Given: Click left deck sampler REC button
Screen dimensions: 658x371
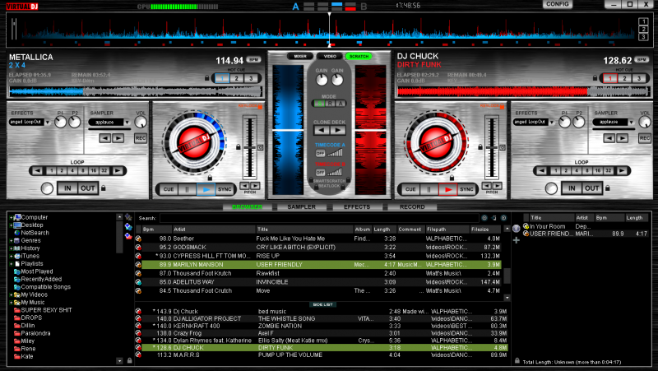Looking at the screenshot, I should 141,138.
